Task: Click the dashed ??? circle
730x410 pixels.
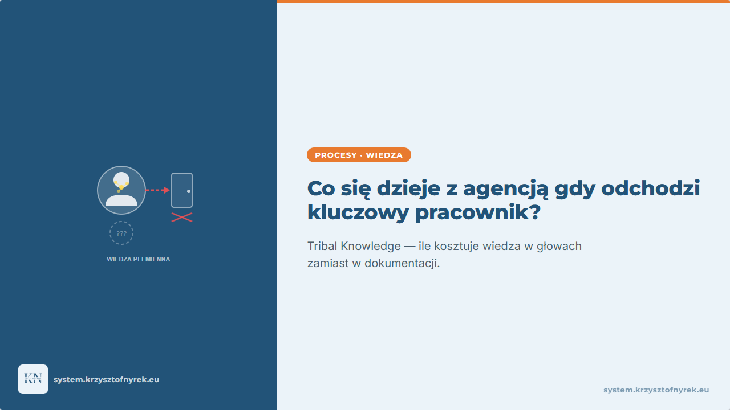Action: coord(121,233)
